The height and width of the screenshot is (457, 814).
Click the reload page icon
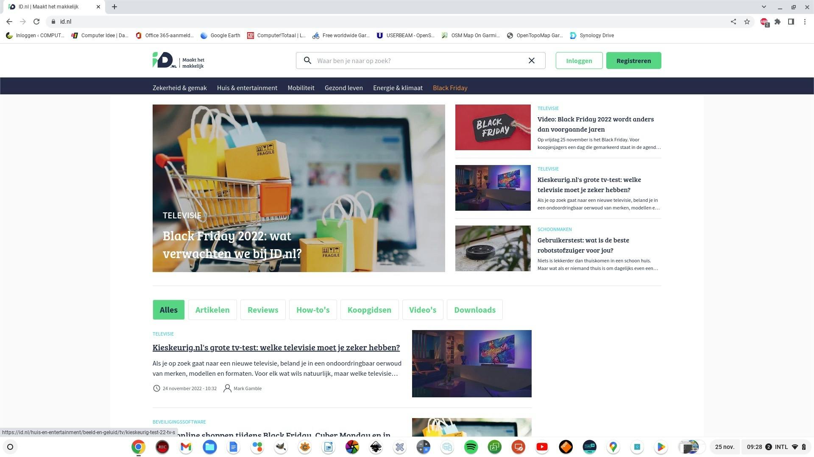(36, 22)
